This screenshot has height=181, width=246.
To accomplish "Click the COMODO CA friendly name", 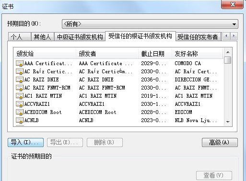I will 188,64.
